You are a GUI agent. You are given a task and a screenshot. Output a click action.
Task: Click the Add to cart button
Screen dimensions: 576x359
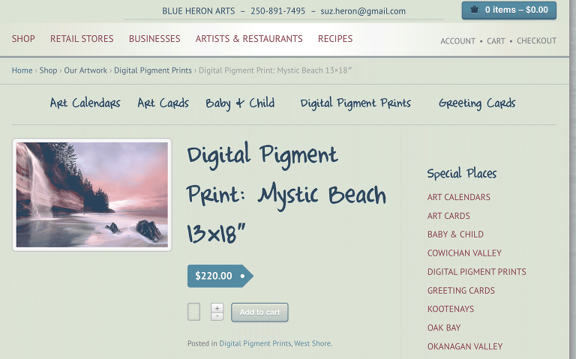coord(259,312)
